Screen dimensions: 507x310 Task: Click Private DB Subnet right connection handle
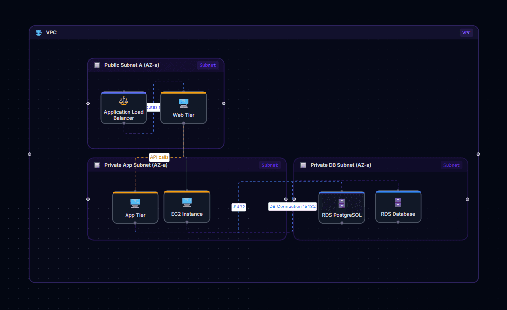[x=467, y=199]
